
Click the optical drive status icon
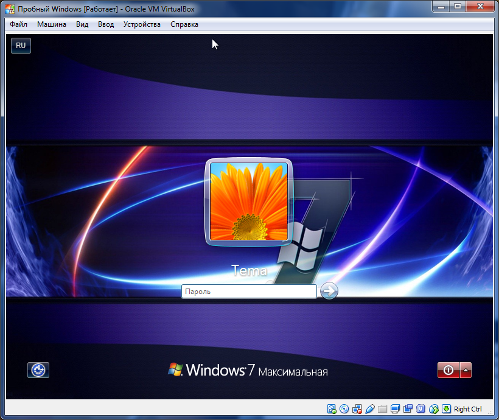[x=343, y=409]
